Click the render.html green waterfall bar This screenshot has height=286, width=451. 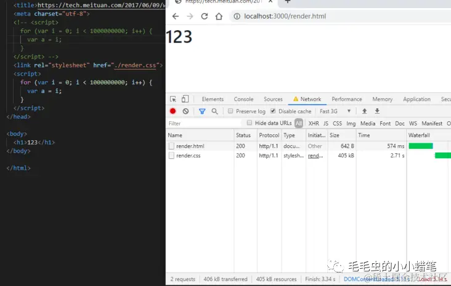pos(421,146)
